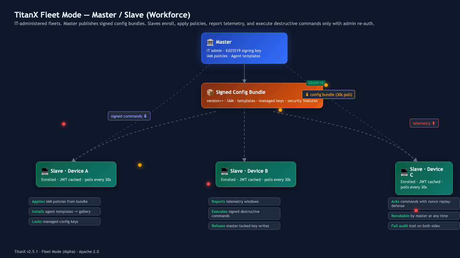Click the TitanX v2.5.1 footer text

pyautogui.click(x=56, y=252)
